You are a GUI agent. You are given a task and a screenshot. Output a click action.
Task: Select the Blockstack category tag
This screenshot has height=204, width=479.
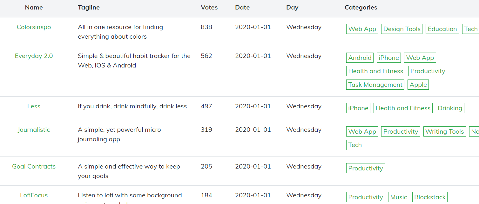pos(430,197)
